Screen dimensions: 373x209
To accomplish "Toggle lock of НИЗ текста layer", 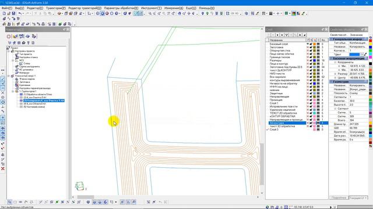I will tap(311, 74).
